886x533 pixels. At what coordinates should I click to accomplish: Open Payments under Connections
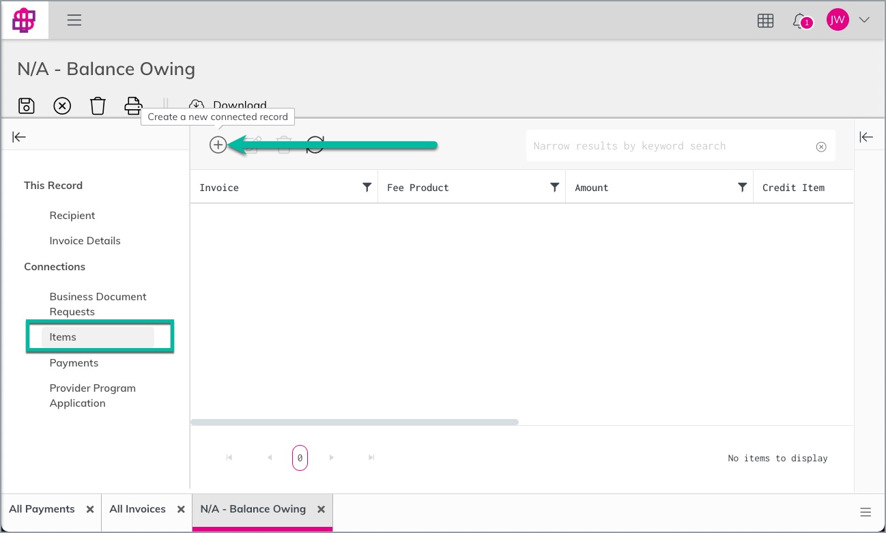click(74, 363)
